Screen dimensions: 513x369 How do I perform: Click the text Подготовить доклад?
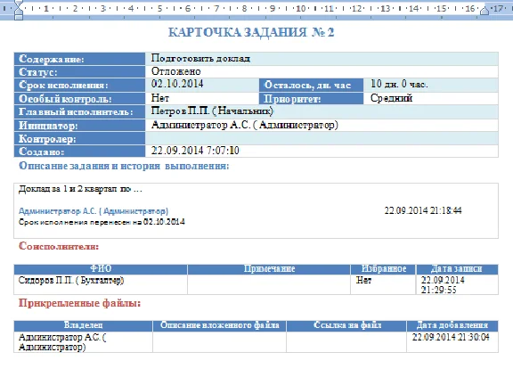click(200, 59)
